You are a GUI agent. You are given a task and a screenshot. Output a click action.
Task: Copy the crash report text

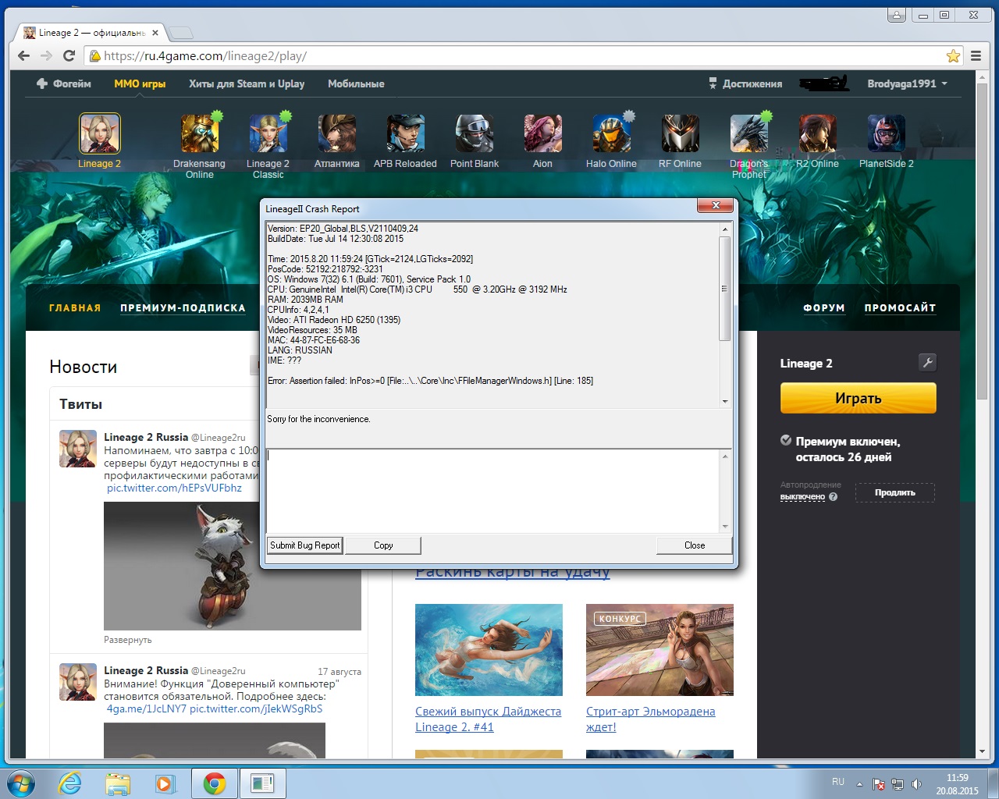click(383, 545)
